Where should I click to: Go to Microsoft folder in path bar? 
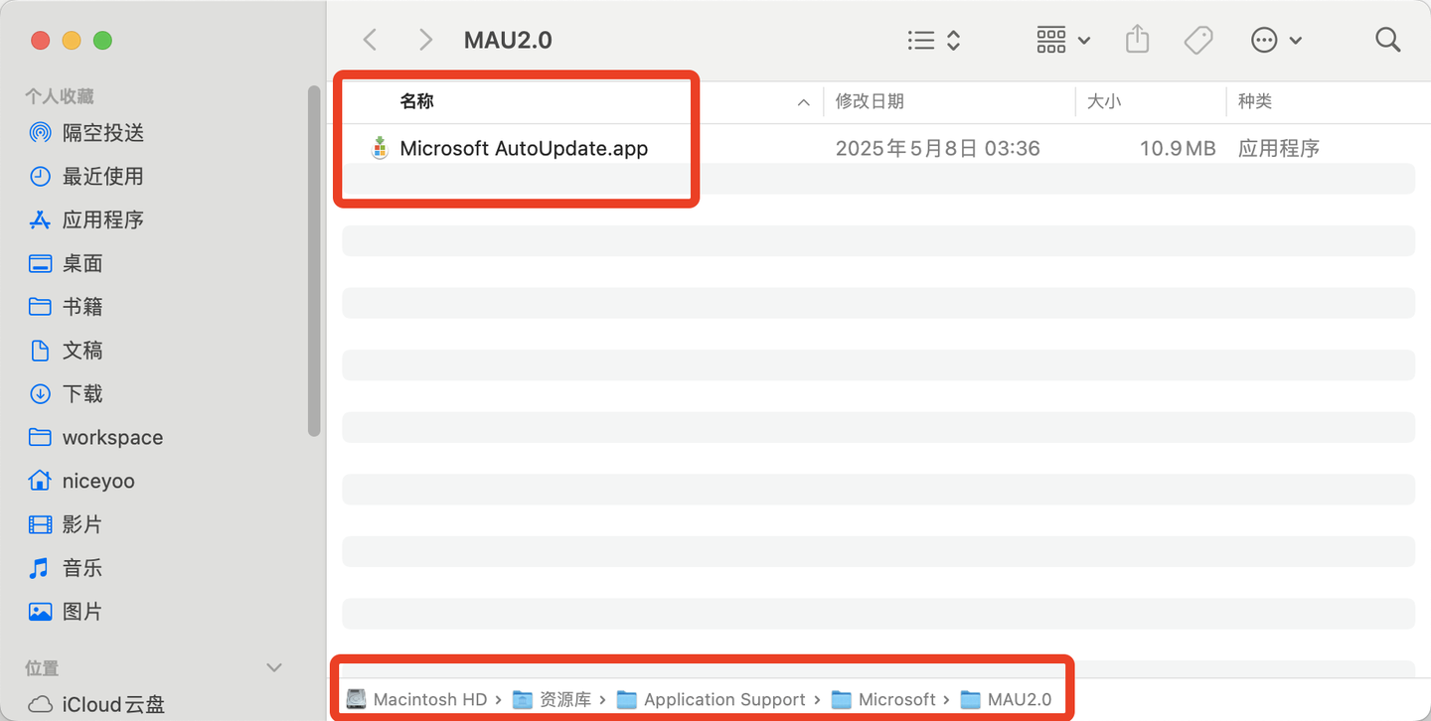coord(884,700)
